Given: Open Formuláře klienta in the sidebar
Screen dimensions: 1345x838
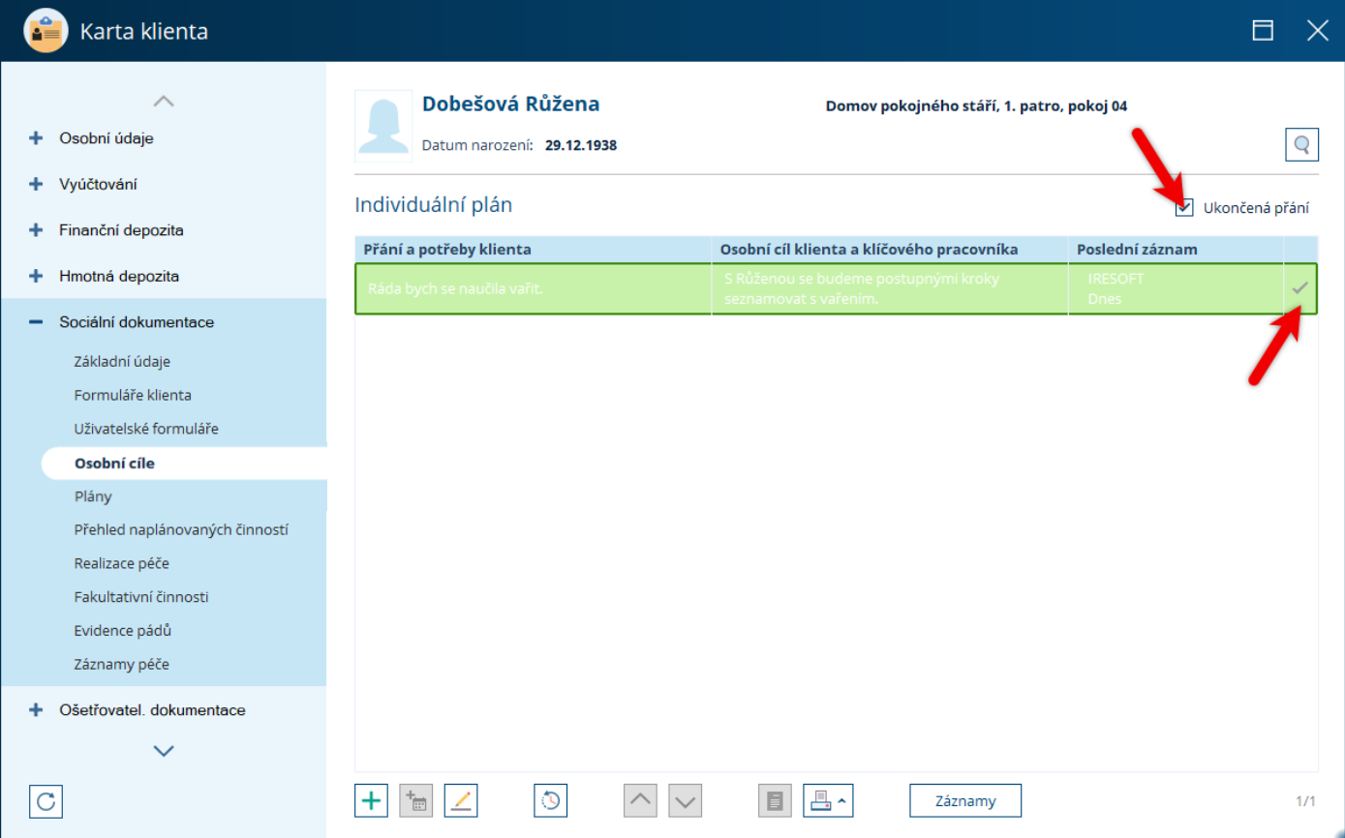Looking at the screenshot, I should [x=133, y=395].
